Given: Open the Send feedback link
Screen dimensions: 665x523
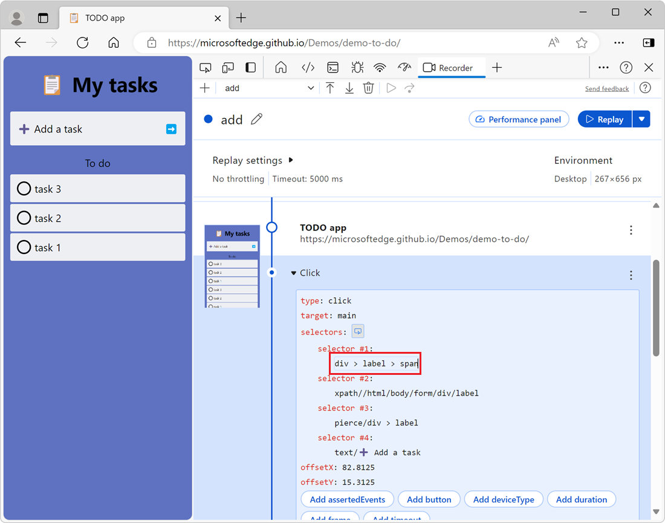Looking at the screenshot, I should click(606, 89).
